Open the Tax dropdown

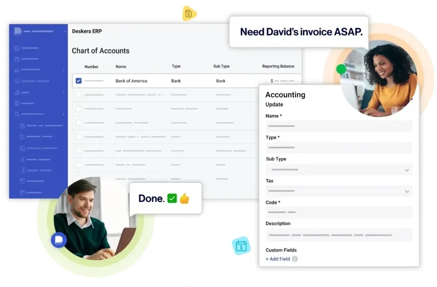click(339, 191)
